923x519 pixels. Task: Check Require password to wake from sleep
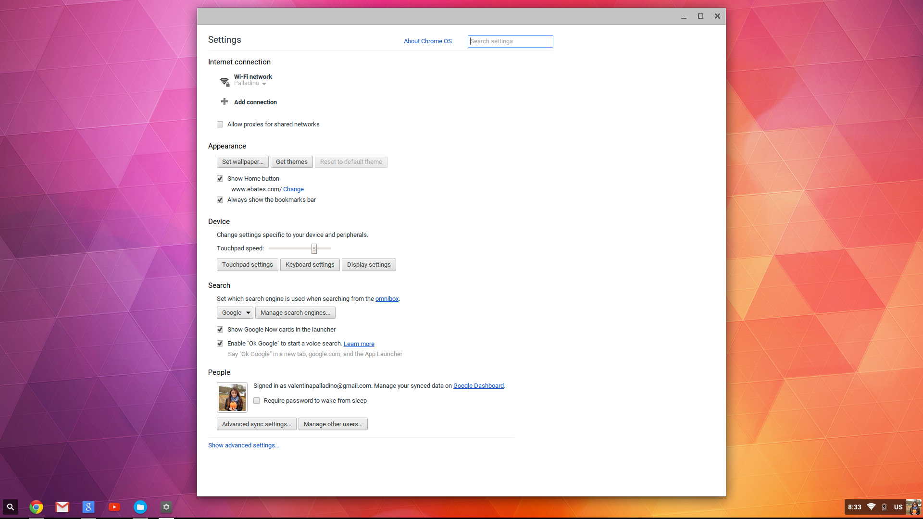[x=256, y=400]
